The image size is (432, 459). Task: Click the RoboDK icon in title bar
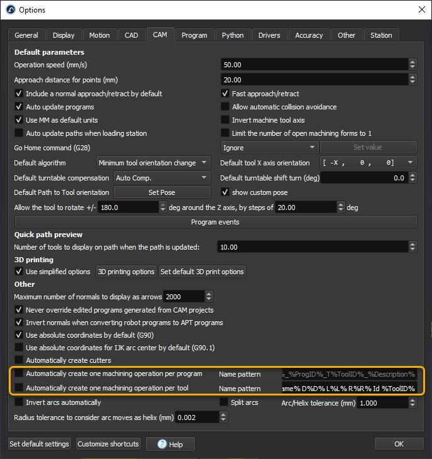(10, 9)
